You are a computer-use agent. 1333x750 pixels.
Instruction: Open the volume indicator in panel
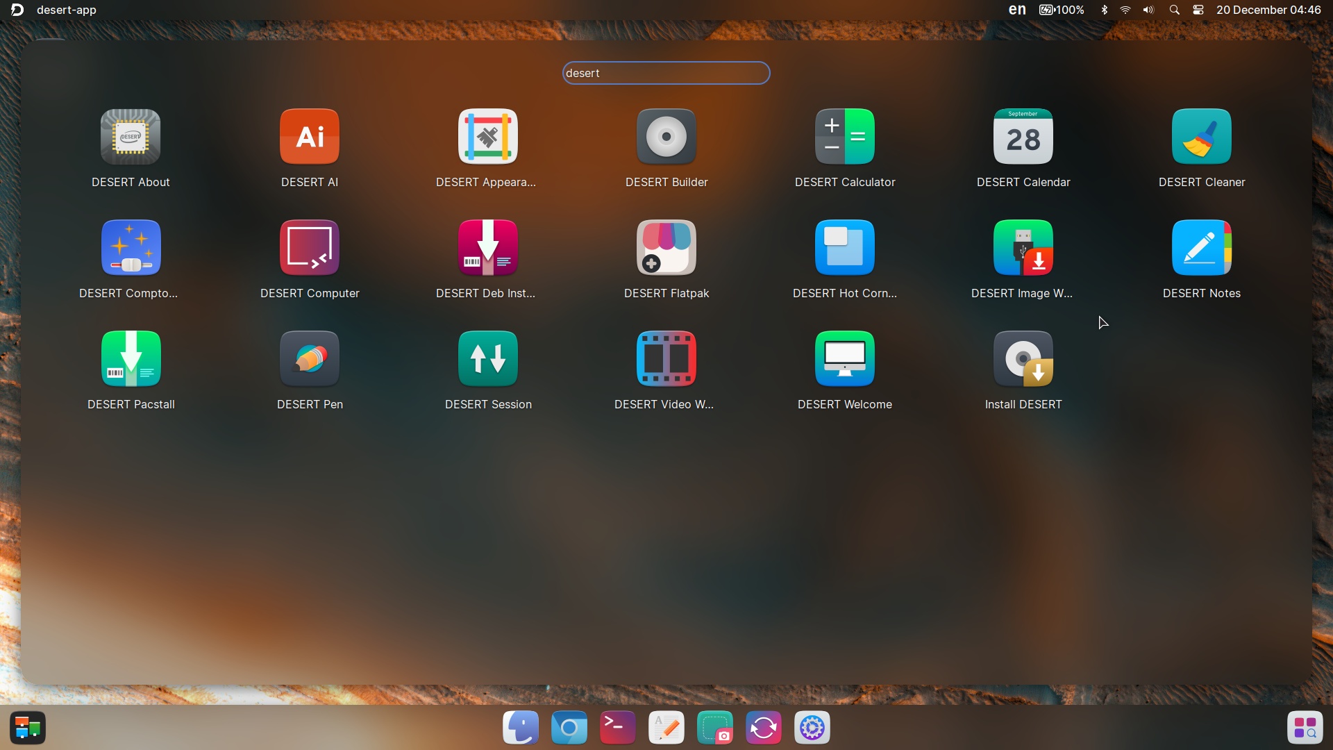tap(1149, 10)
